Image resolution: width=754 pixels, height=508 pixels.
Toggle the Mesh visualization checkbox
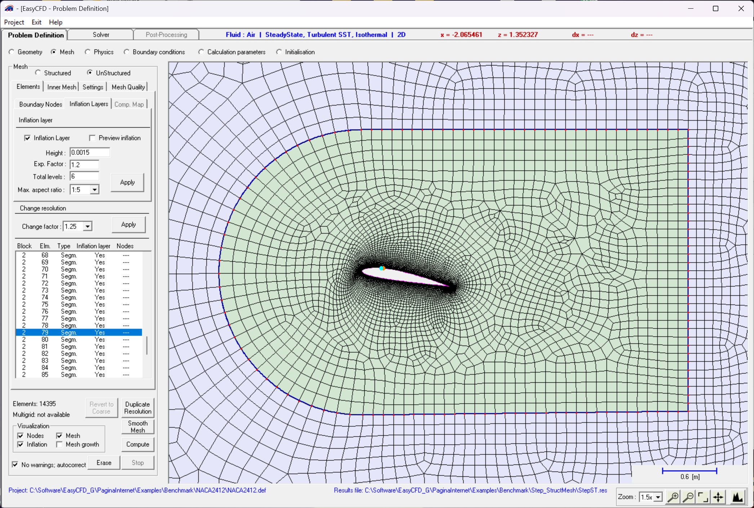59,436
